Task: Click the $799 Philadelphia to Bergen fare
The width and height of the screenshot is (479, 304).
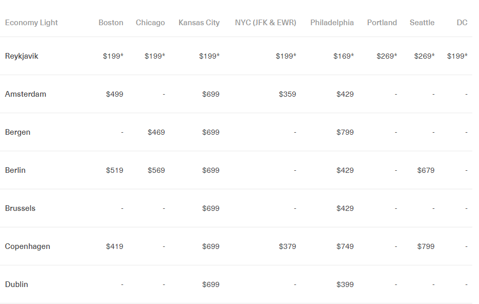Action: click(345, 132)
